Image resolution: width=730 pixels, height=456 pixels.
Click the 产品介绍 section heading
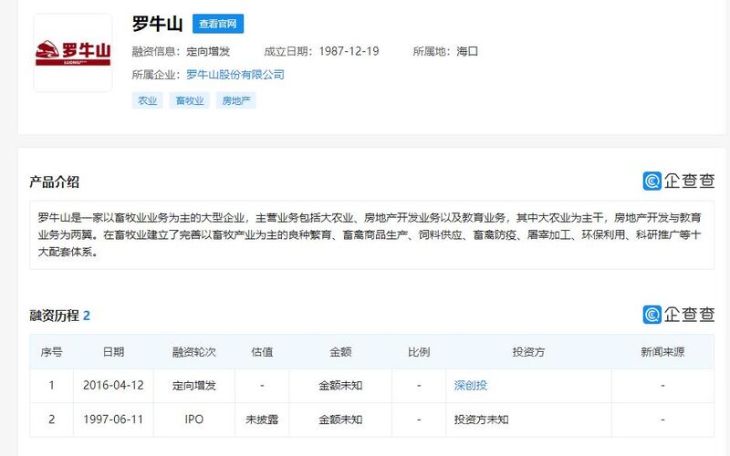[x=55, y=181]
